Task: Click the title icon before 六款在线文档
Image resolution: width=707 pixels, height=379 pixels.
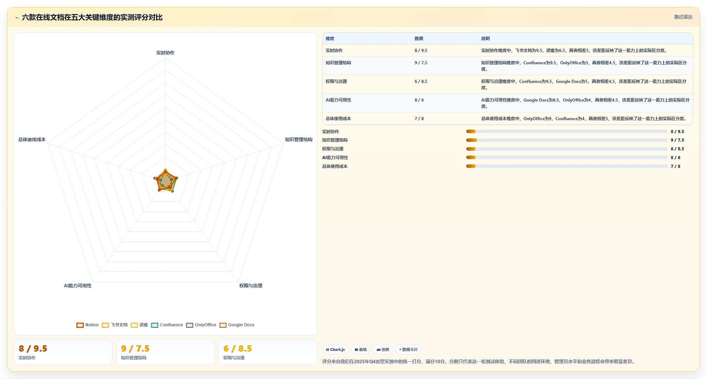Action: click(x=17, y=18)
